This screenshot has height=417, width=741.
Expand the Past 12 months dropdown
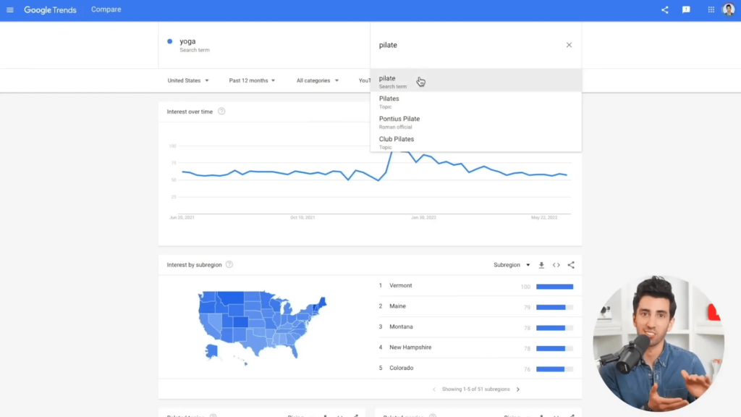(x=252, y=80)
